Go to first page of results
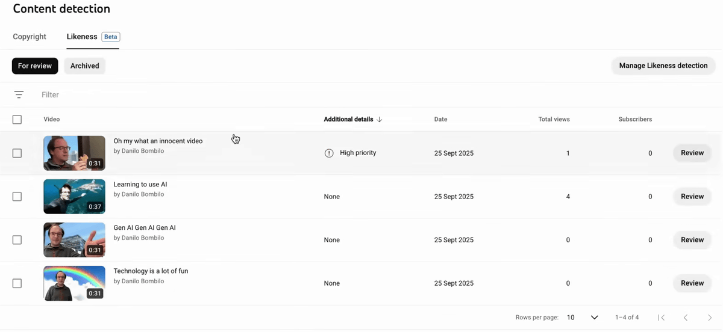The width and height of the screenshot is (723, 332). pos(661,318)
